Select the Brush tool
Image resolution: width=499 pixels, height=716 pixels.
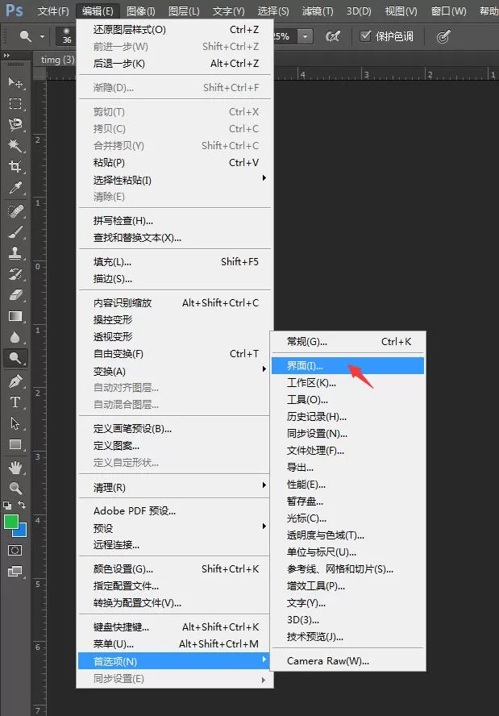point(15,232)
